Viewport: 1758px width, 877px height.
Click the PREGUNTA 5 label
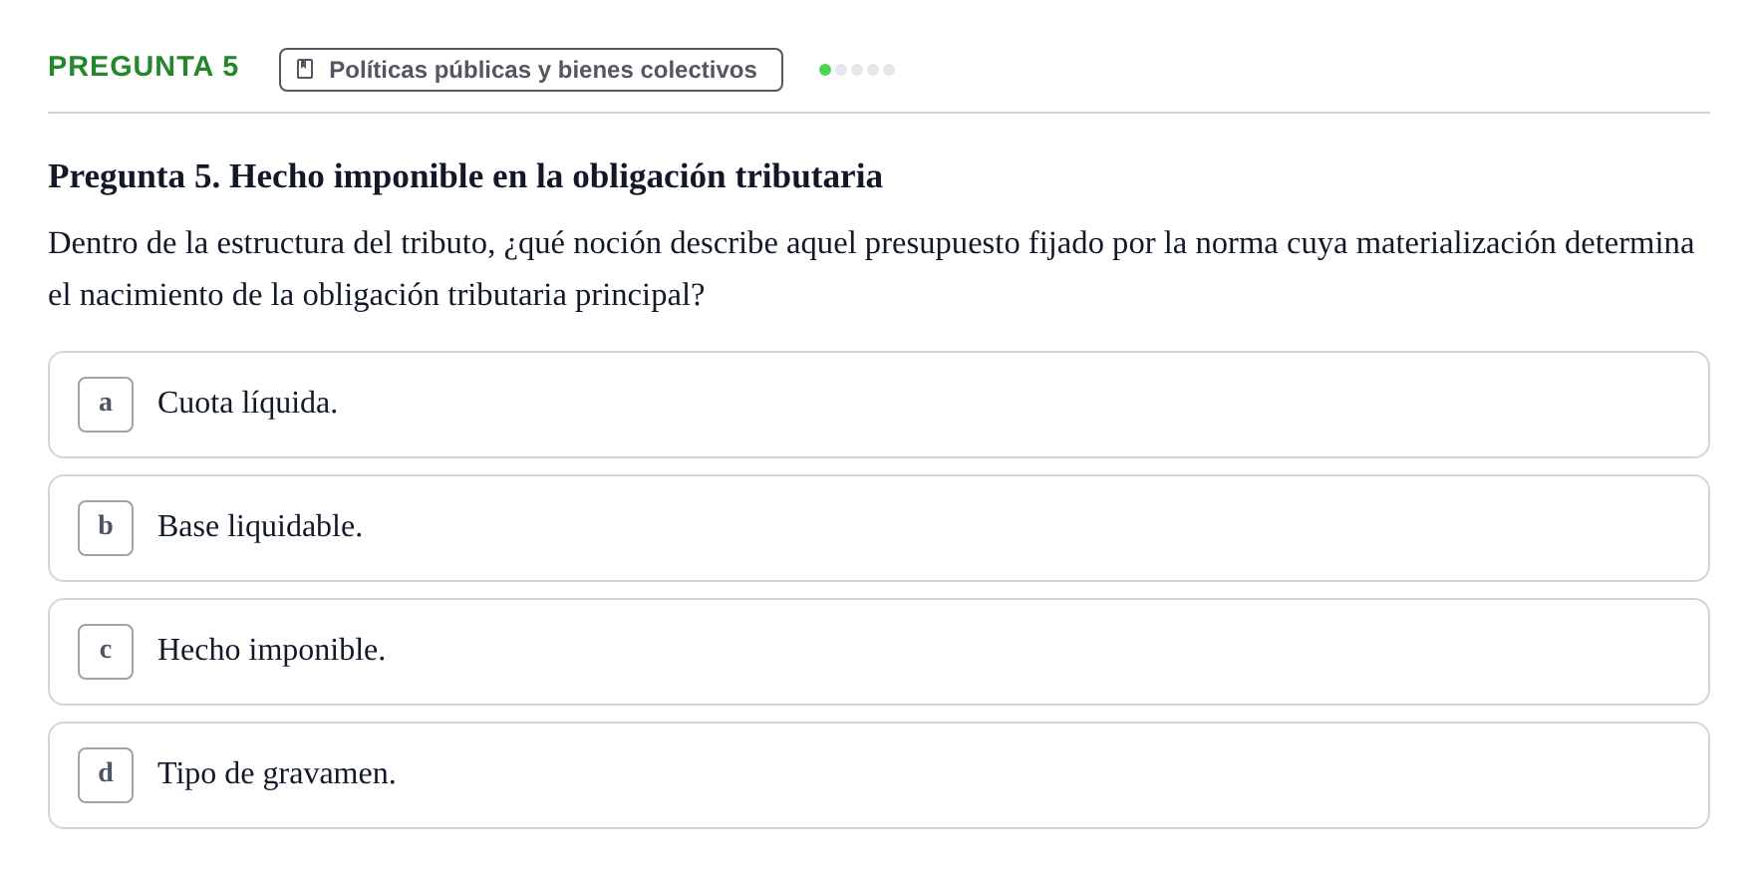click(144, 67)
